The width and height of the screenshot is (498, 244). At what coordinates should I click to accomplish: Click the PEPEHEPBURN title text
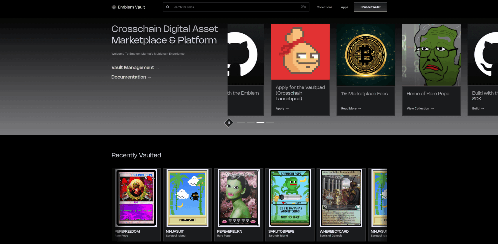230,231
